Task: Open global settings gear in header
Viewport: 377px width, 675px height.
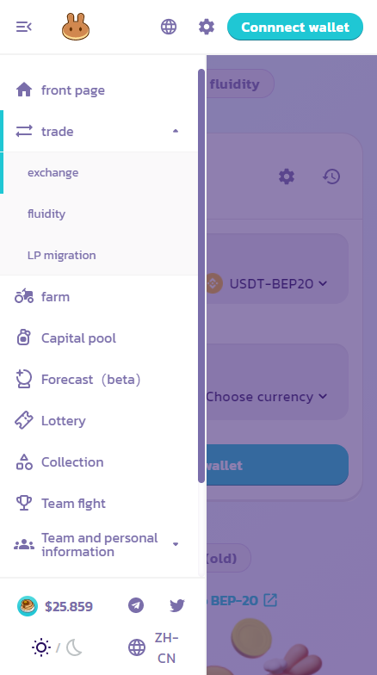Action: (207, 27)
